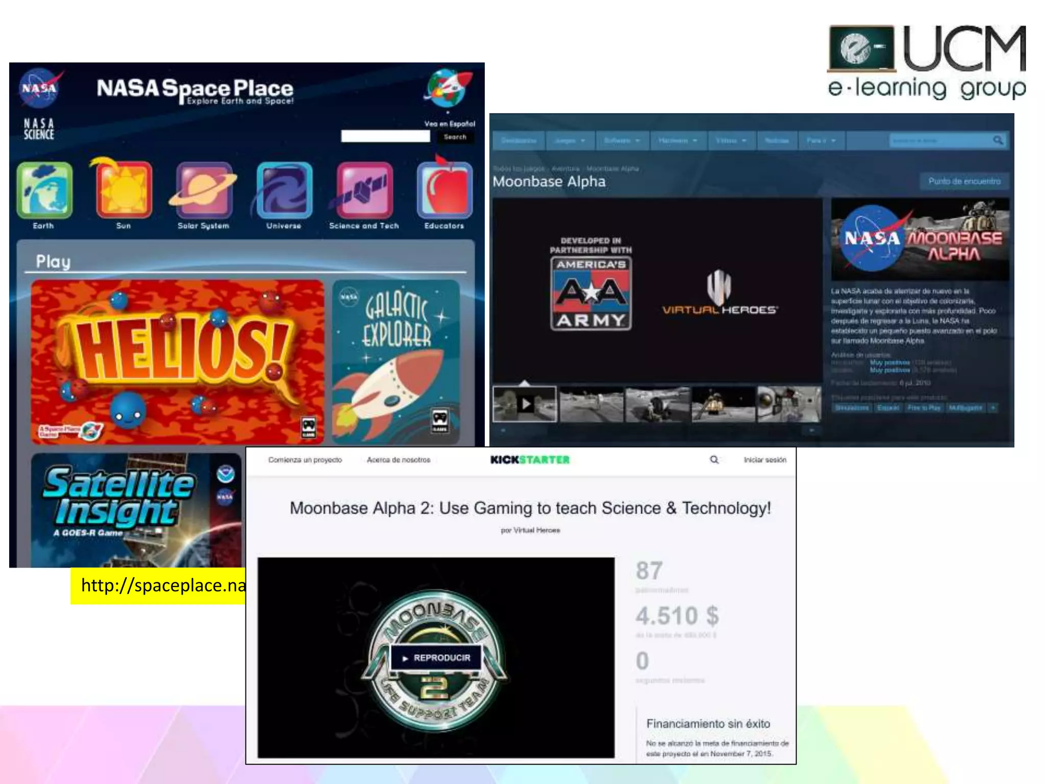This screenshot has height=784, width=1045.
Task: Select the Destacados tab in Steam nav
Action: click(x=518, y=140)
